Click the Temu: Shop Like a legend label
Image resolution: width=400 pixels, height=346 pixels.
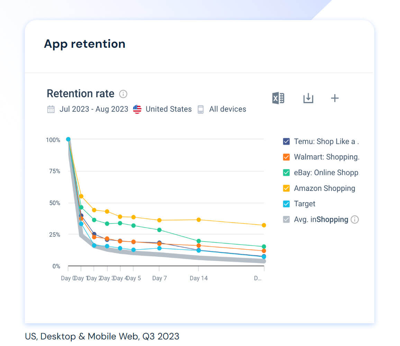326,142
